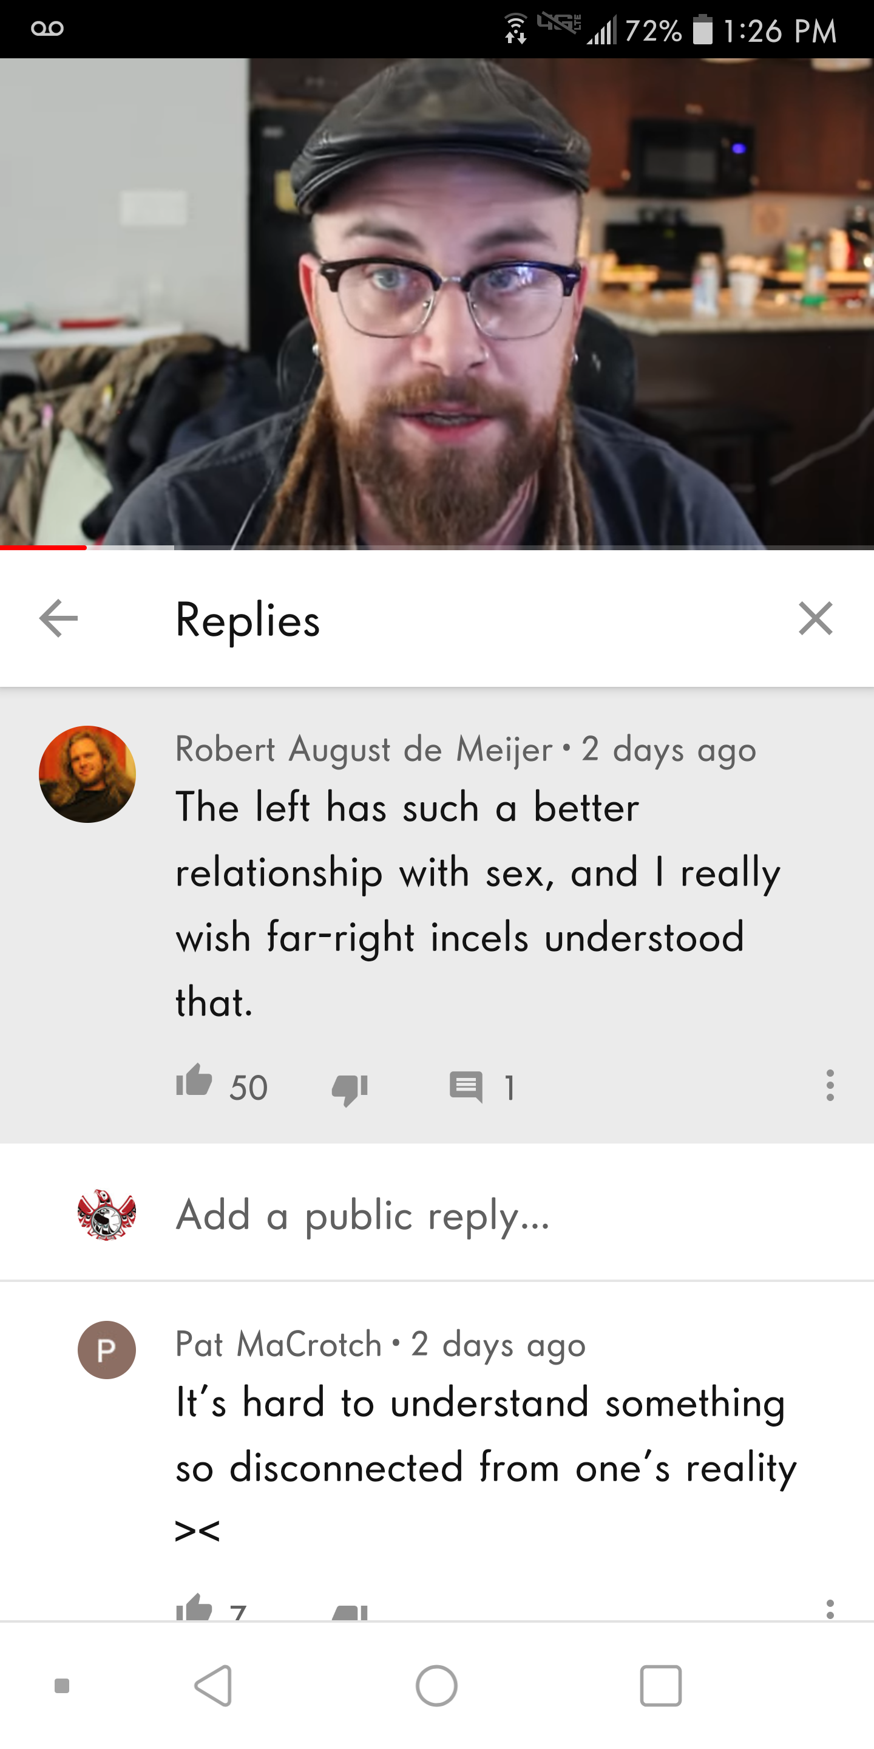Dislike Robert August de Meijer's comment

(x=350, y=1089)
